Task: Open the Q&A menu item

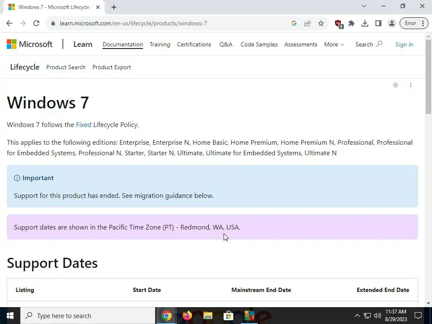Action: (x=226, y=44)
